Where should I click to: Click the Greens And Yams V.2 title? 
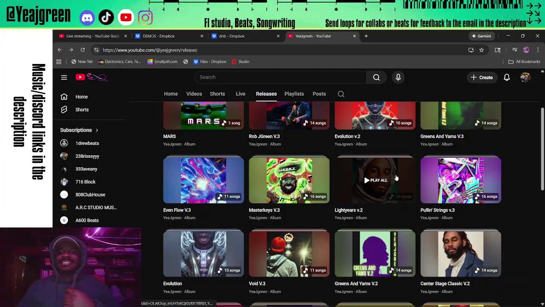pos(356,284)
